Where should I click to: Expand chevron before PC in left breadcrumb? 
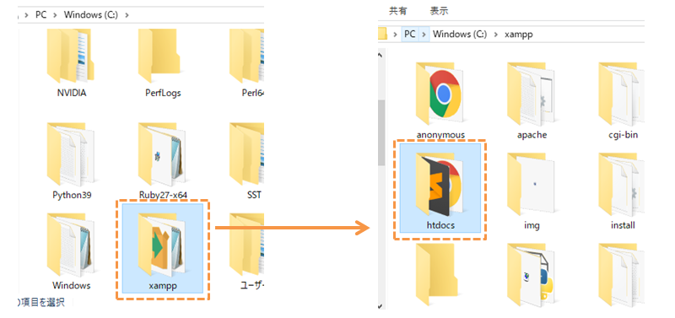[26, 14]
